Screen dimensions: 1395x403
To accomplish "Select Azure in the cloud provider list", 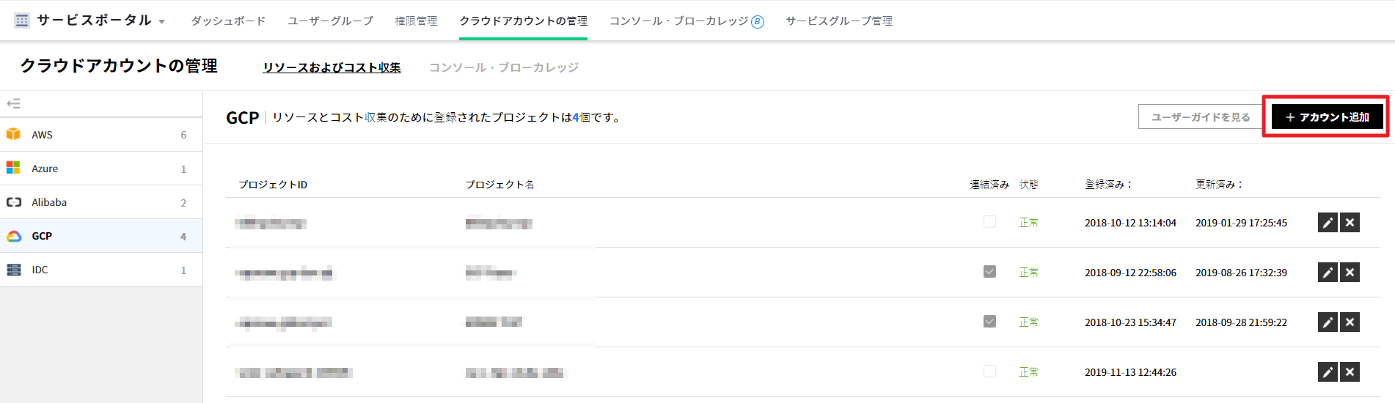I will (45, 169).
